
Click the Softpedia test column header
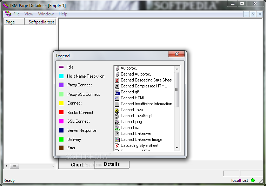(x=40, y=22)
